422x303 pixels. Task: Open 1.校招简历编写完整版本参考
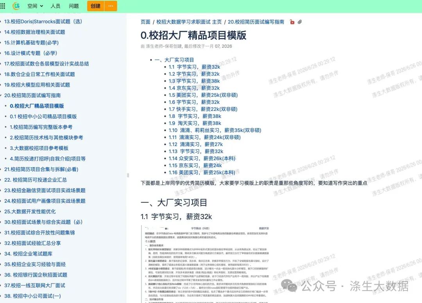click(41, 127)
